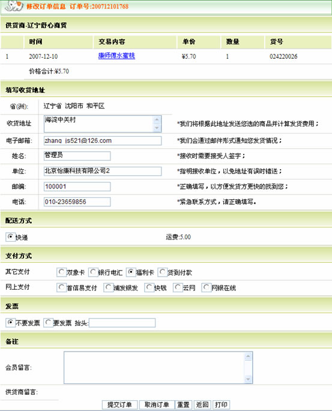Screen dimensions: 332x411
Task: Click the date 2007-12-10 cell
Action: (x=43, y=56)
